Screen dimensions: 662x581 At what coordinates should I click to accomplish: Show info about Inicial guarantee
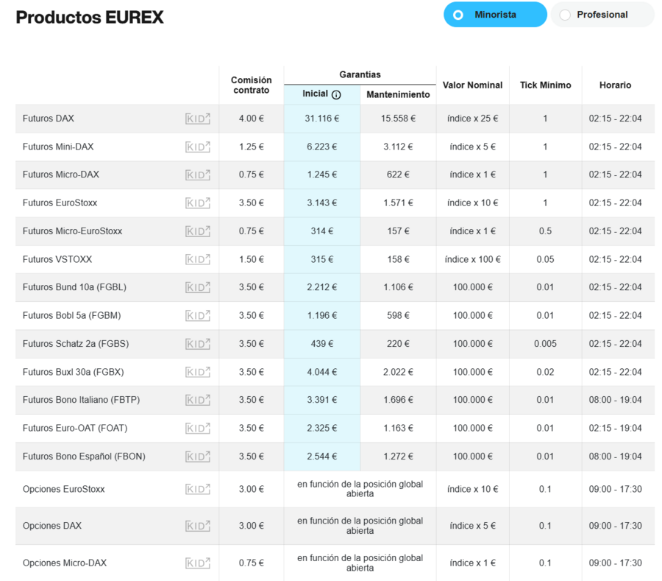tap(336, 95)
